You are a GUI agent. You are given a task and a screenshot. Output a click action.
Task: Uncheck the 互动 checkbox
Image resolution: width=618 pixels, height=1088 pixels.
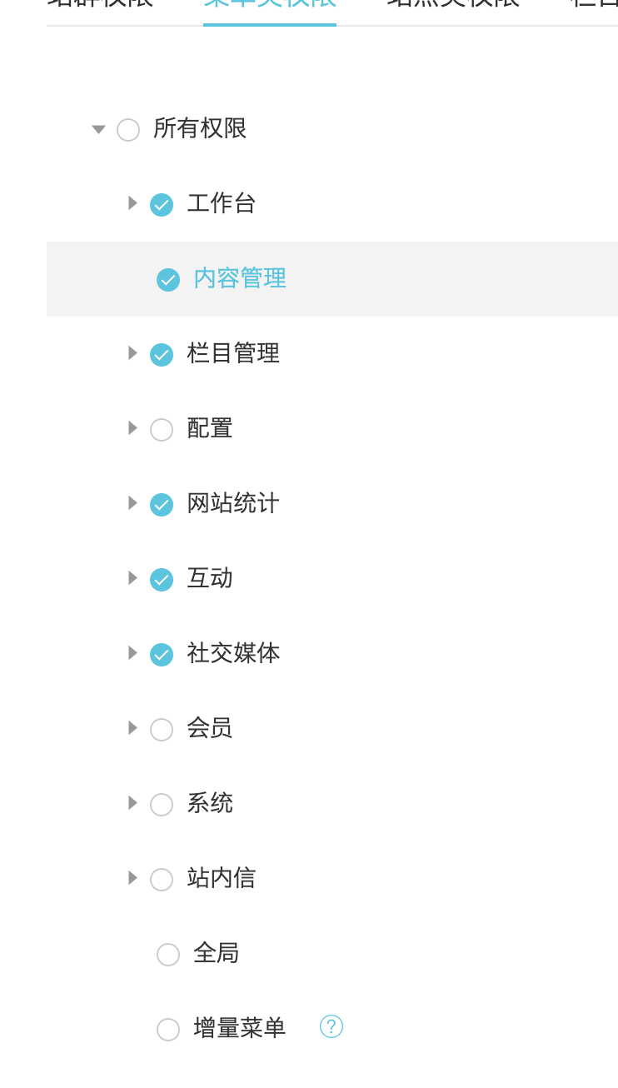pyautogui.click(x=162, y=580)
